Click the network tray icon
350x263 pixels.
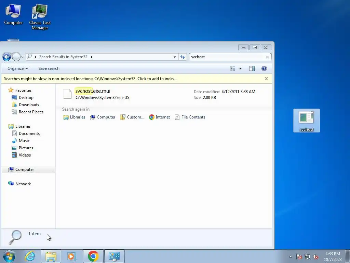307,256
